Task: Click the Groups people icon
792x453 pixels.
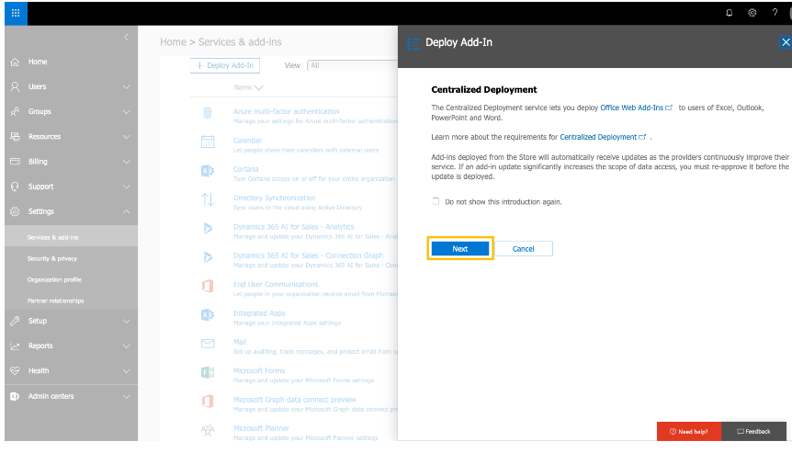Action: point(15,111)
